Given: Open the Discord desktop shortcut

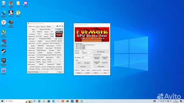Looking at the screenshot, I should tap(25, 4).
